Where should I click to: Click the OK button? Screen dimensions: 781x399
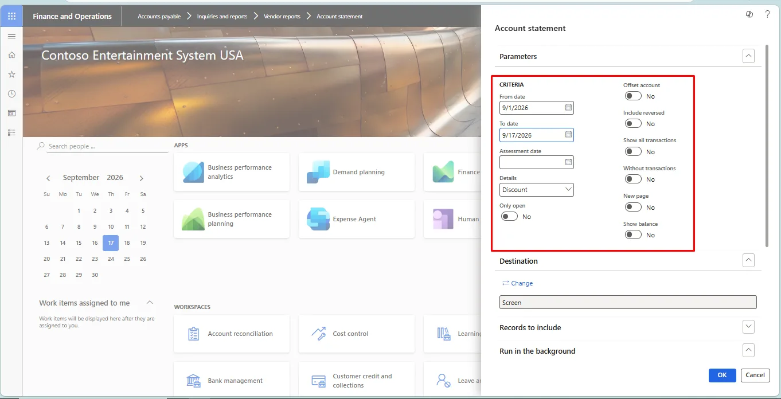[722, 375]
